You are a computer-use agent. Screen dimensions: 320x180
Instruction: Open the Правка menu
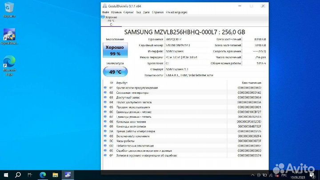pos(116,12)
